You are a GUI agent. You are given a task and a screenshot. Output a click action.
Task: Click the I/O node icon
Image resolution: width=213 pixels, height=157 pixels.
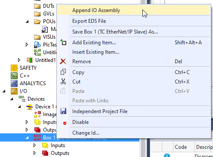coord(14,91)
